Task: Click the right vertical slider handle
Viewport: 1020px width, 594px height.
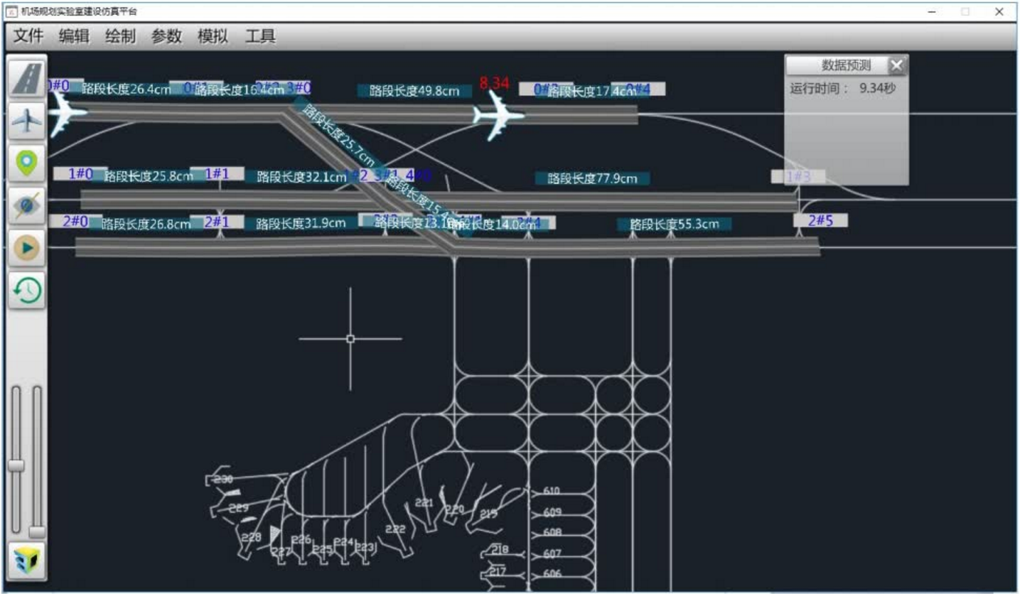Action: click(x=37, y=531)
